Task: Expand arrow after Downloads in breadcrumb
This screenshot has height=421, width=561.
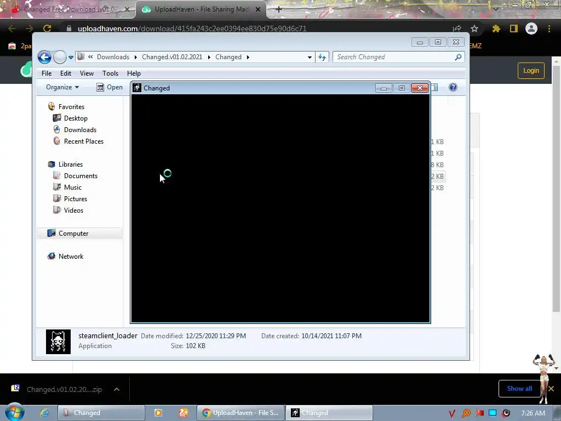Action: pyautogui.click(x=136, y=57)
